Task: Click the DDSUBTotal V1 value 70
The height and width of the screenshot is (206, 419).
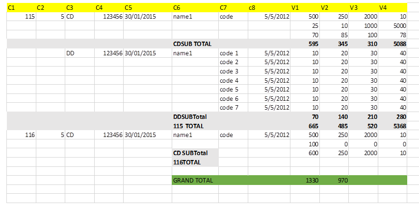Action: [305, 117]
